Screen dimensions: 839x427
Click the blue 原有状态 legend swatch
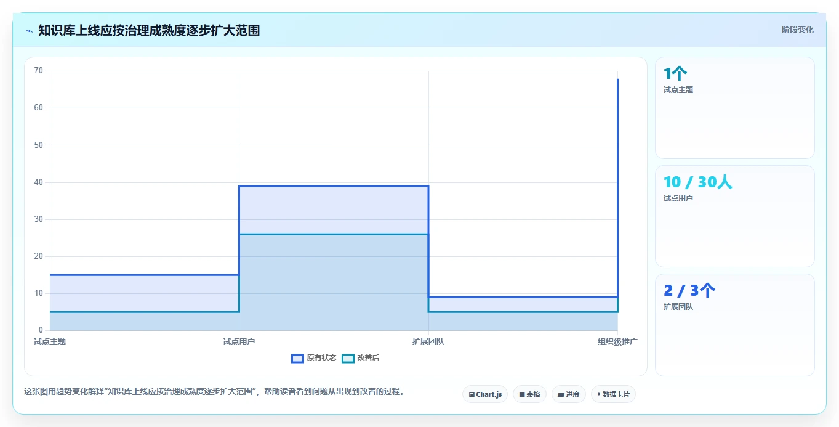298,358
